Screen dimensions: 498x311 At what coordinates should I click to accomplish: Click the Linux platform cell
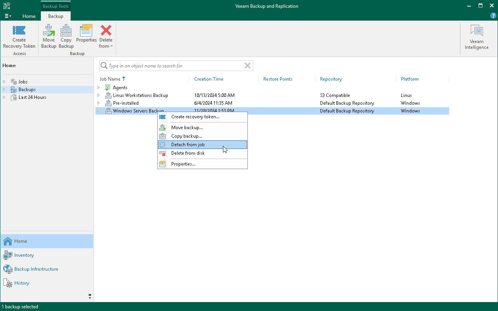[x=406, y=95]
